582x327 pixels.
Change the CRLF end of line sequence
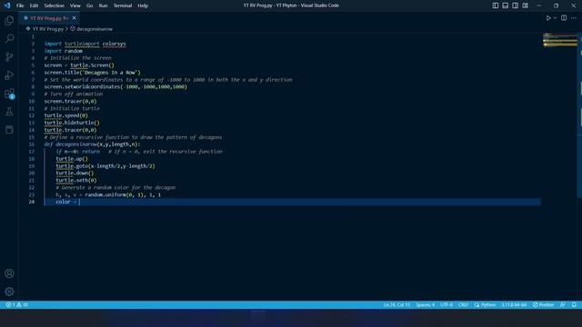point(463,305)
